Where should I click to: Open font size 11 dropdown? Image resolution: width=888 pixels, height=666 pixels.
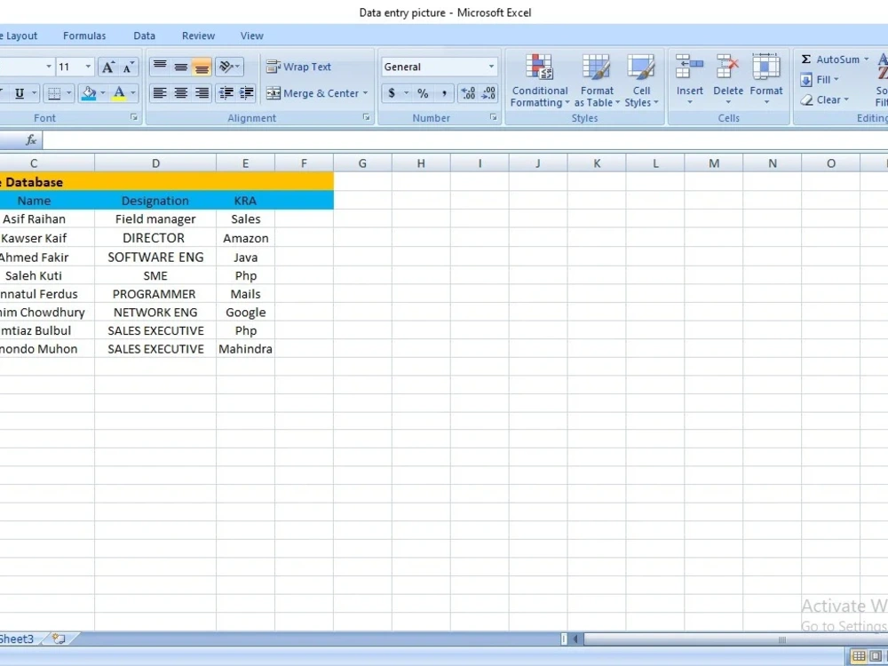coord(88,67)
